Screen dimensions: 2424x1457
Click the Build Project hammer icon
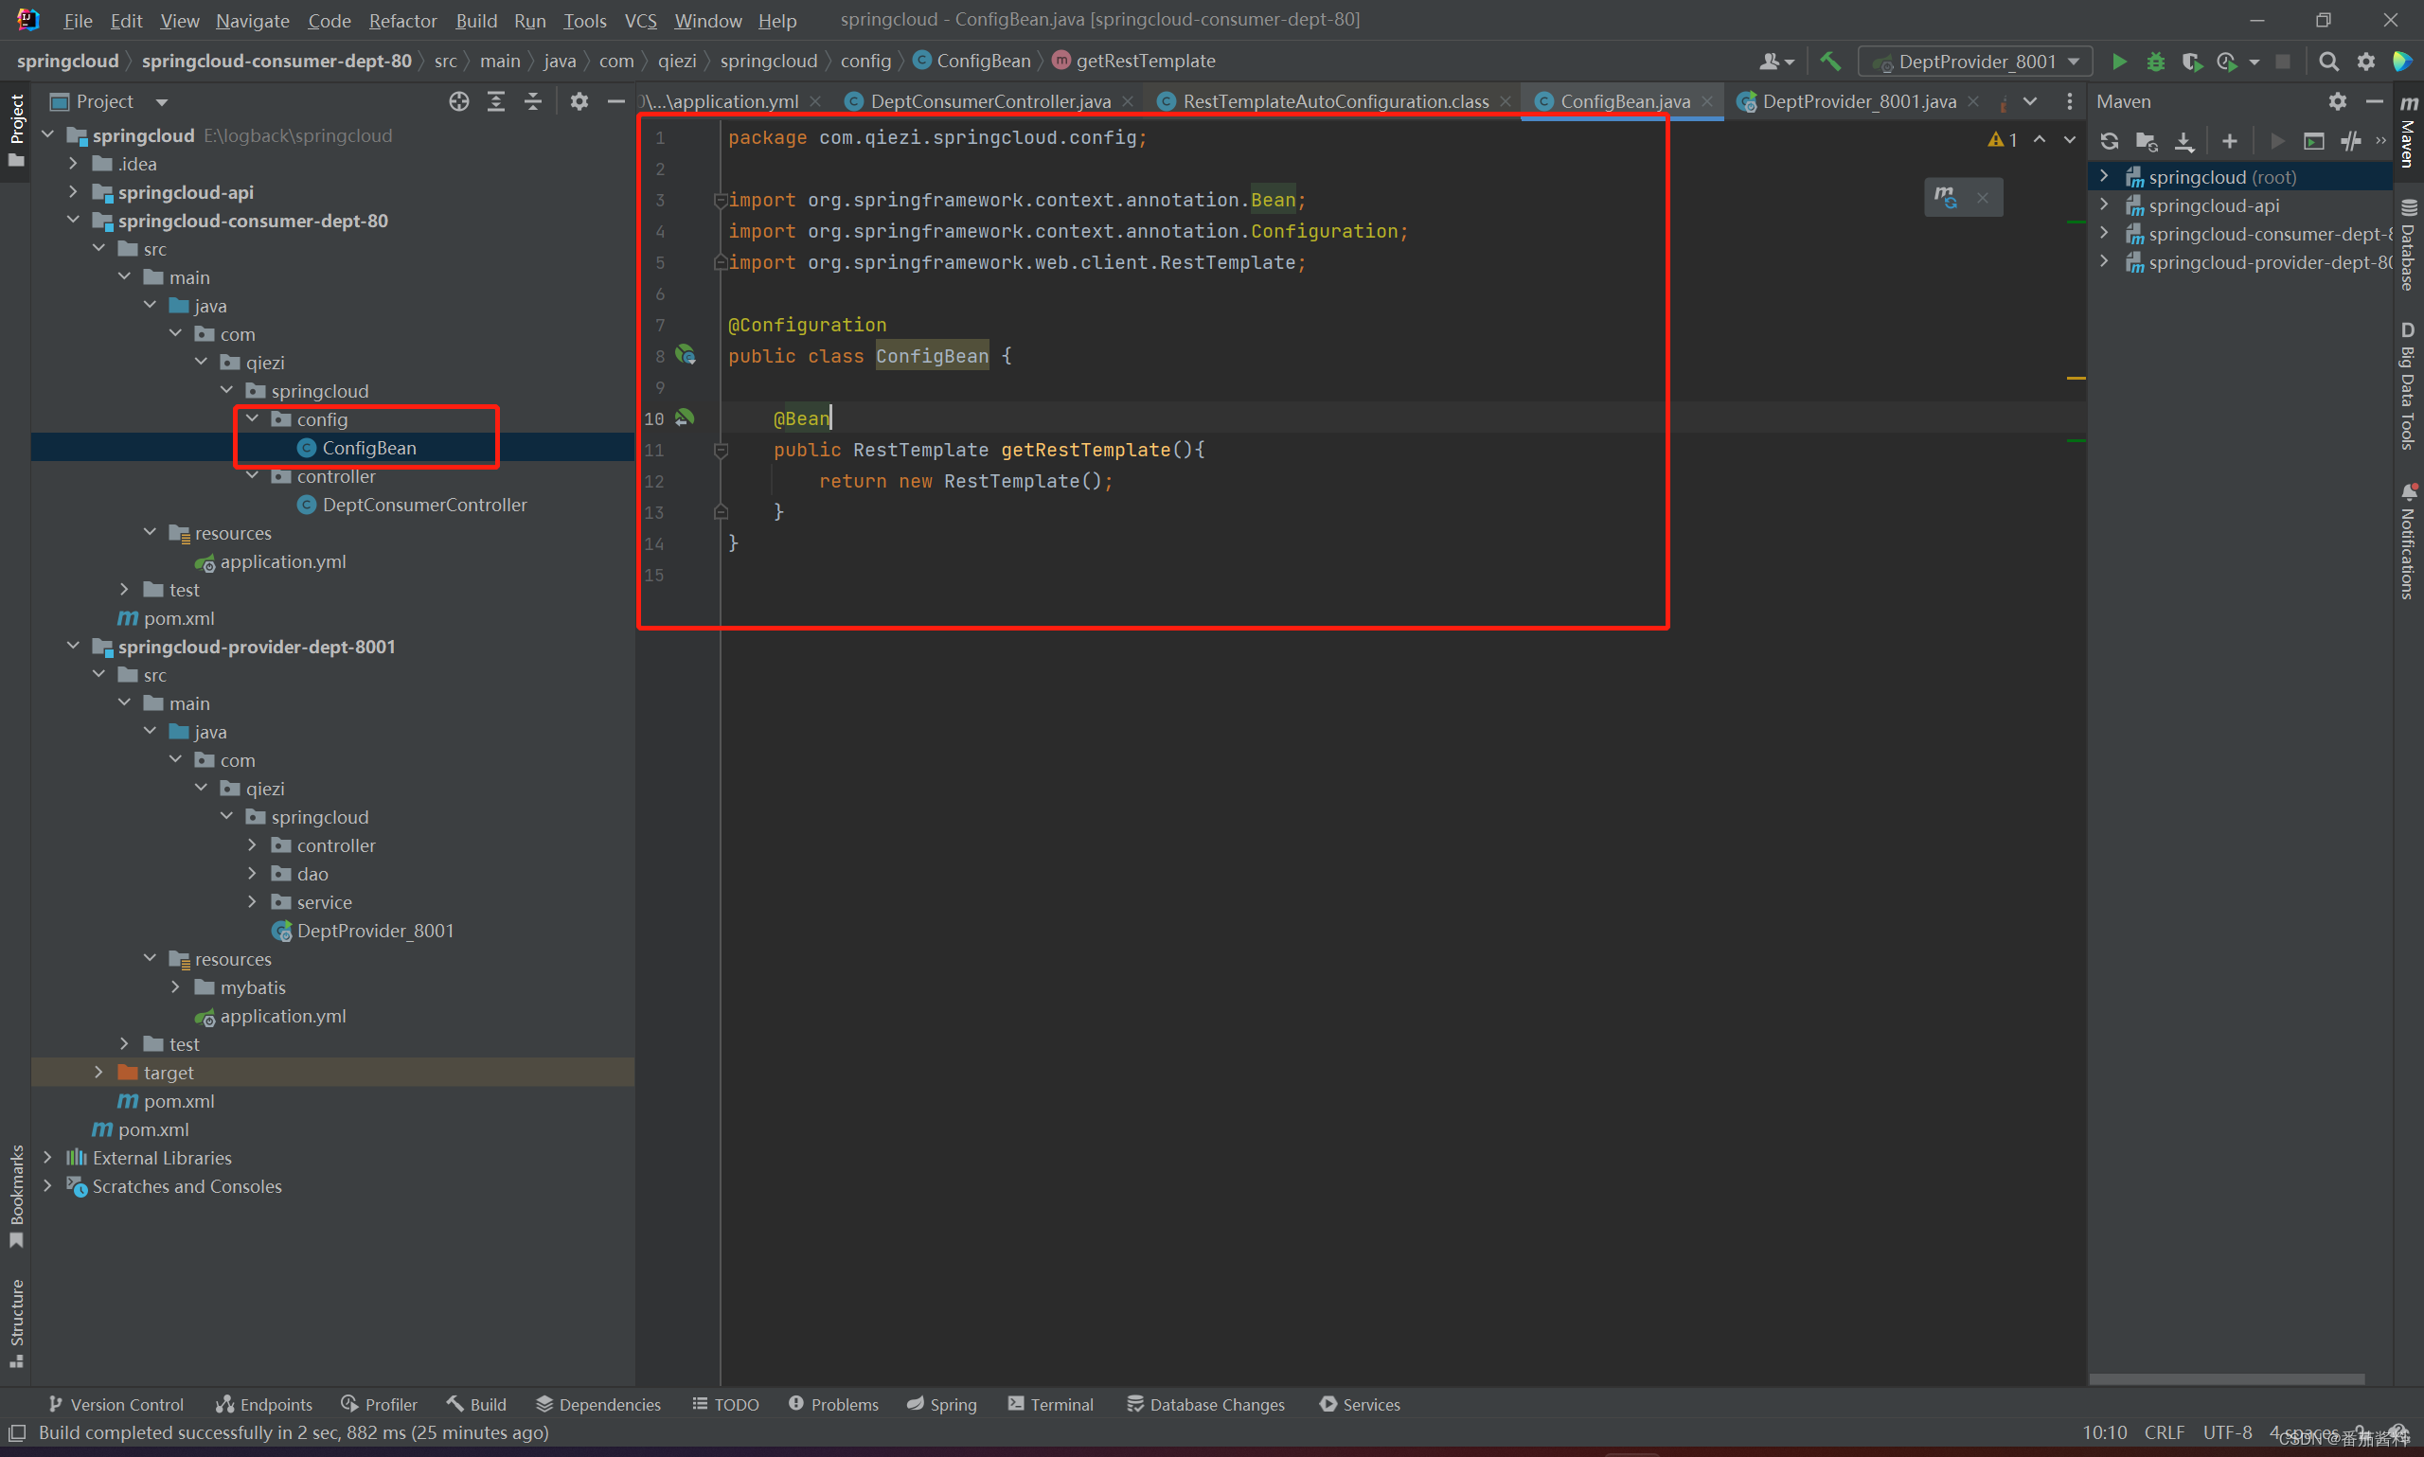point(1830,61)
